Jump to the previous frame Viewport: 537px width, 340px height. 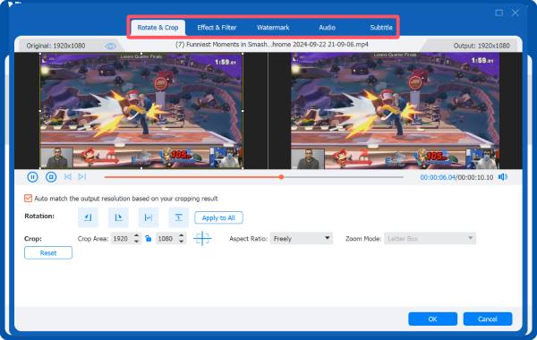pyautogui.click(x=68, y=176)
